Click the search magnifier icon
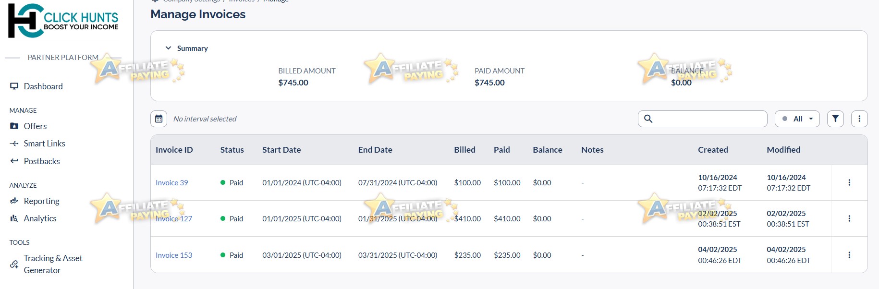The image size is (879, 289). 648,119
